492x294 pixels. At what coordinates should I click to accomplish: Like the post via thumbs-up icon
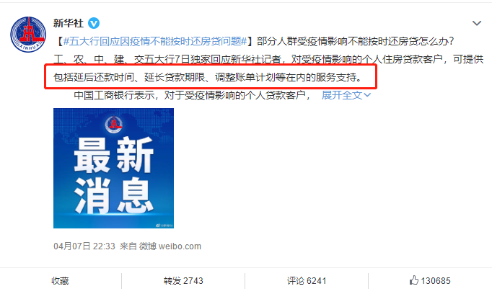[414, 280]
